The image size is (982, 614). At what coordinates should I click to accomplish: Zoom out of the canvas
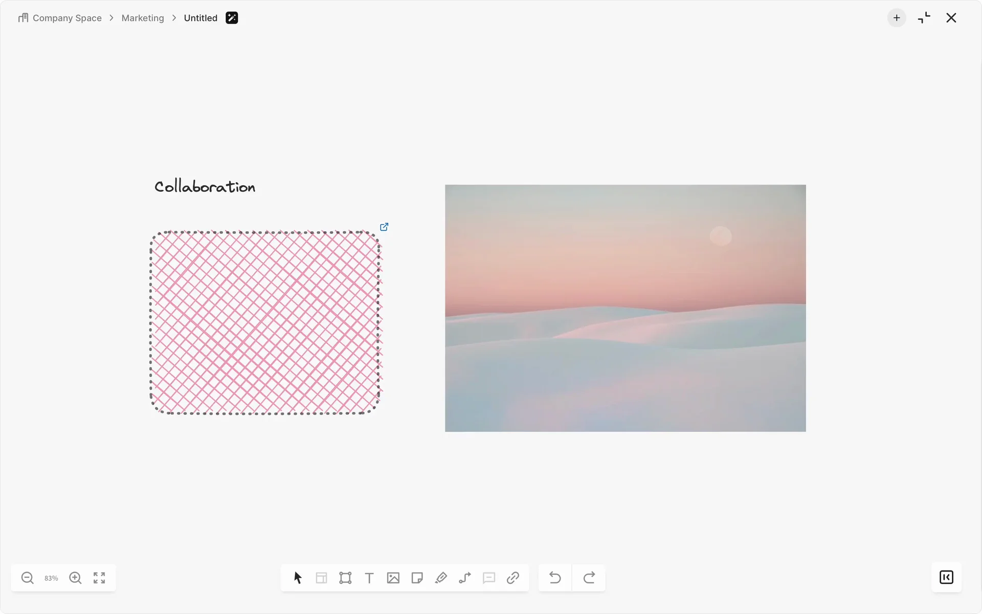[x=28, y=578]
